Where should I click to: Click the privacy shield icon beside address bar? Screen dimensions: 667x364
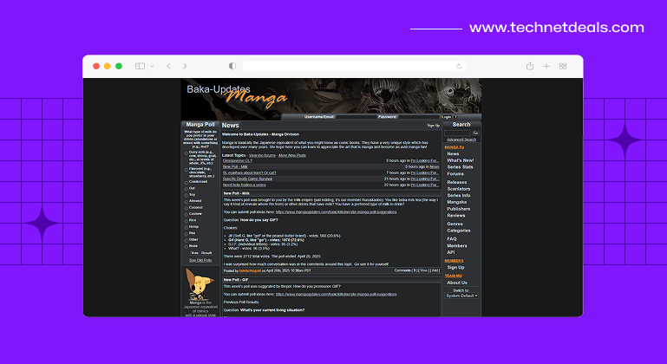tap(232, 66)
